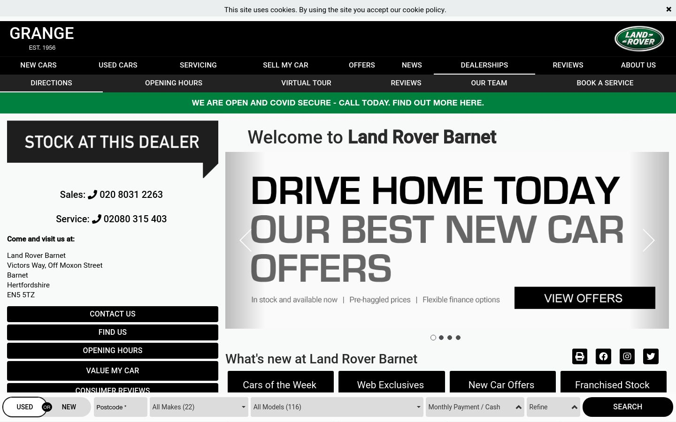676x422 pixels.
Task: Open the Consumer Reviews button
Action: click(113, 389)
